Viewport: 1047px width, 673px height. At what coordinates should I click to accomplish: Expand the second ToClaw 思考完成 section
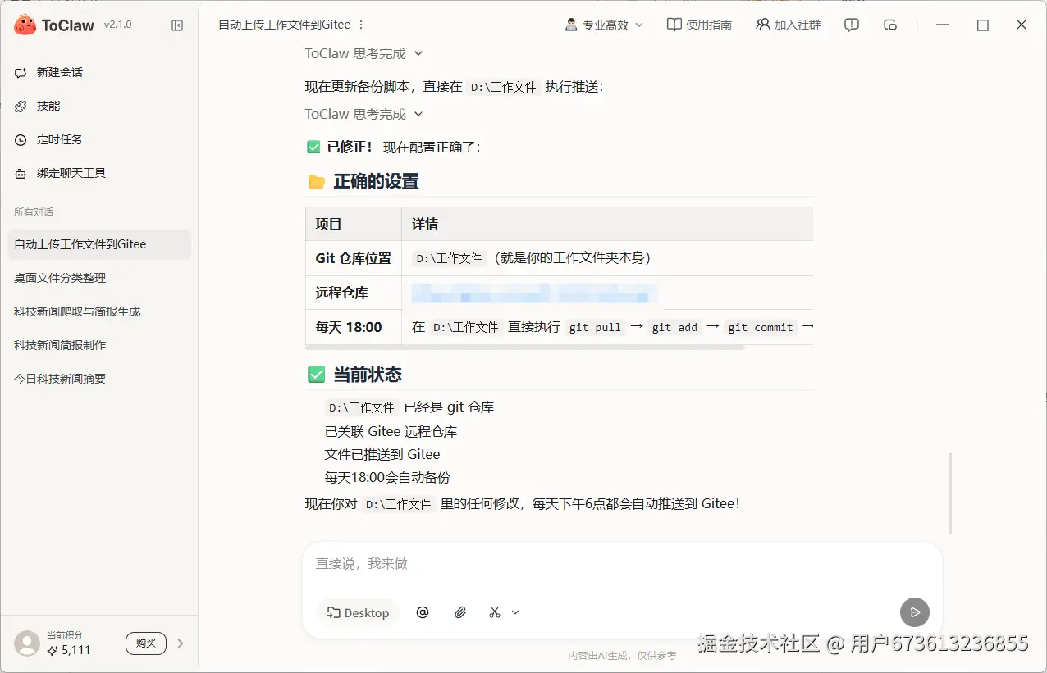point(364,114)
